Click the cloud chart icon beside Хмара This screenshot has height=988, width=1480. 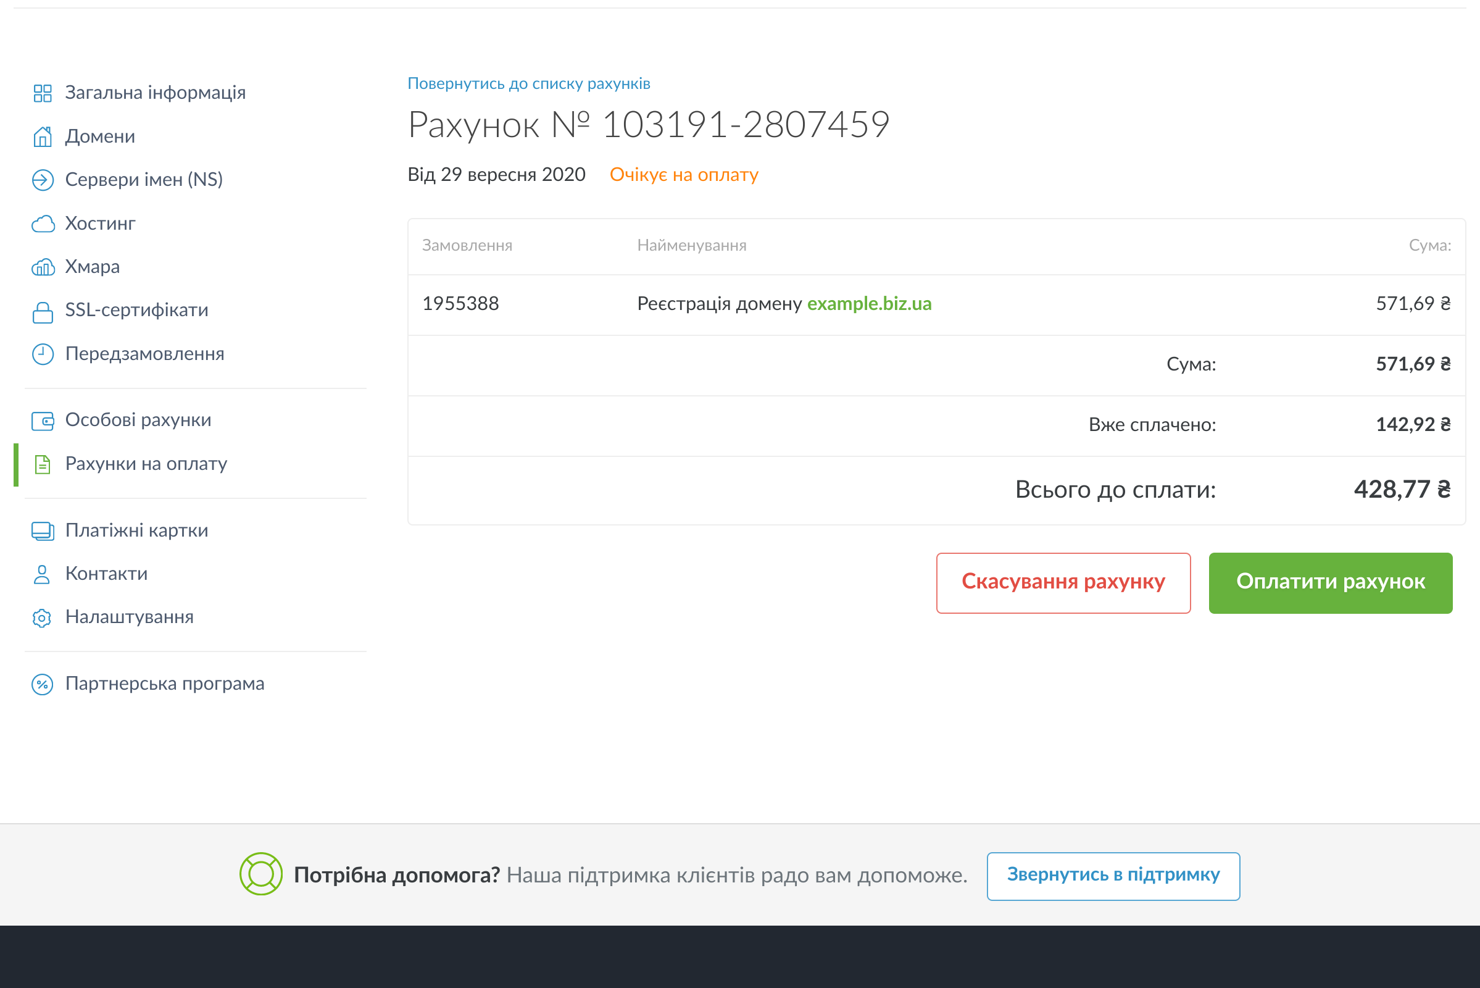point(42,267)
